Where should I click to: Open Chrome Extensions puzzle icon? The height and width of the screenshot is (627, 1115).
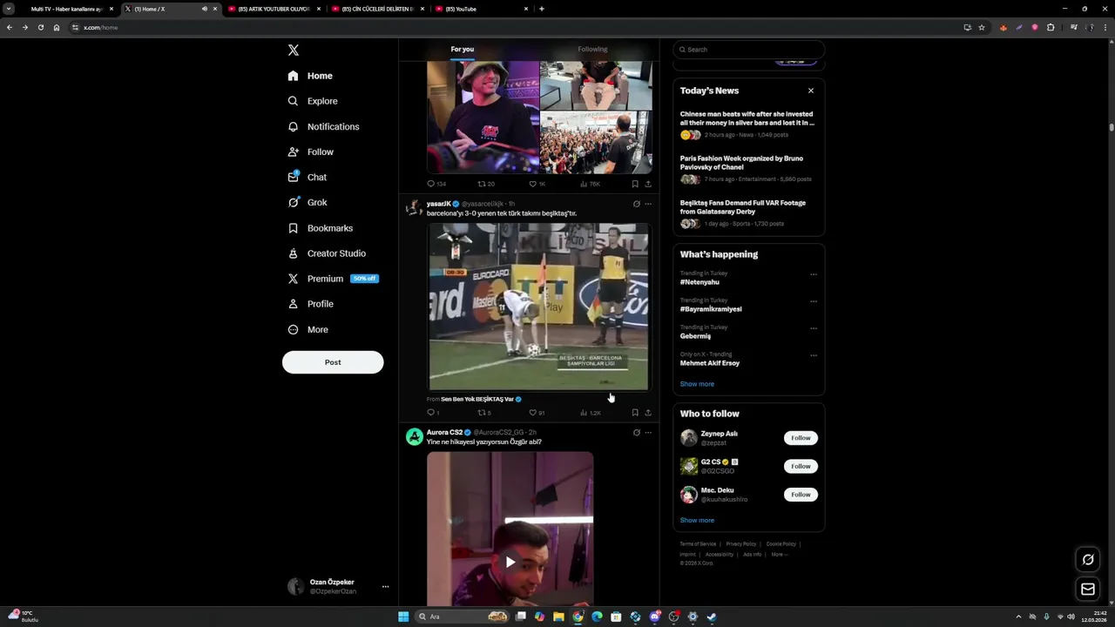(1051, 27)
